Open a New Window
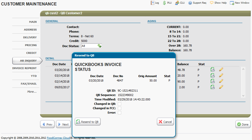The image size is (252, 140). (x=240, y=3)
